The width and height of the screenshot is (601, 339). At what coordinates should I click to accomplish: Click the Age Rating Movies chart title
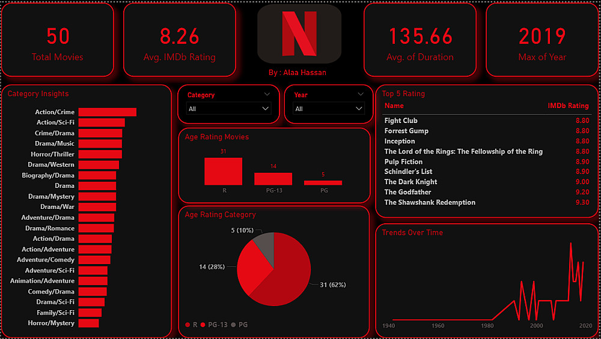point(217,137)
